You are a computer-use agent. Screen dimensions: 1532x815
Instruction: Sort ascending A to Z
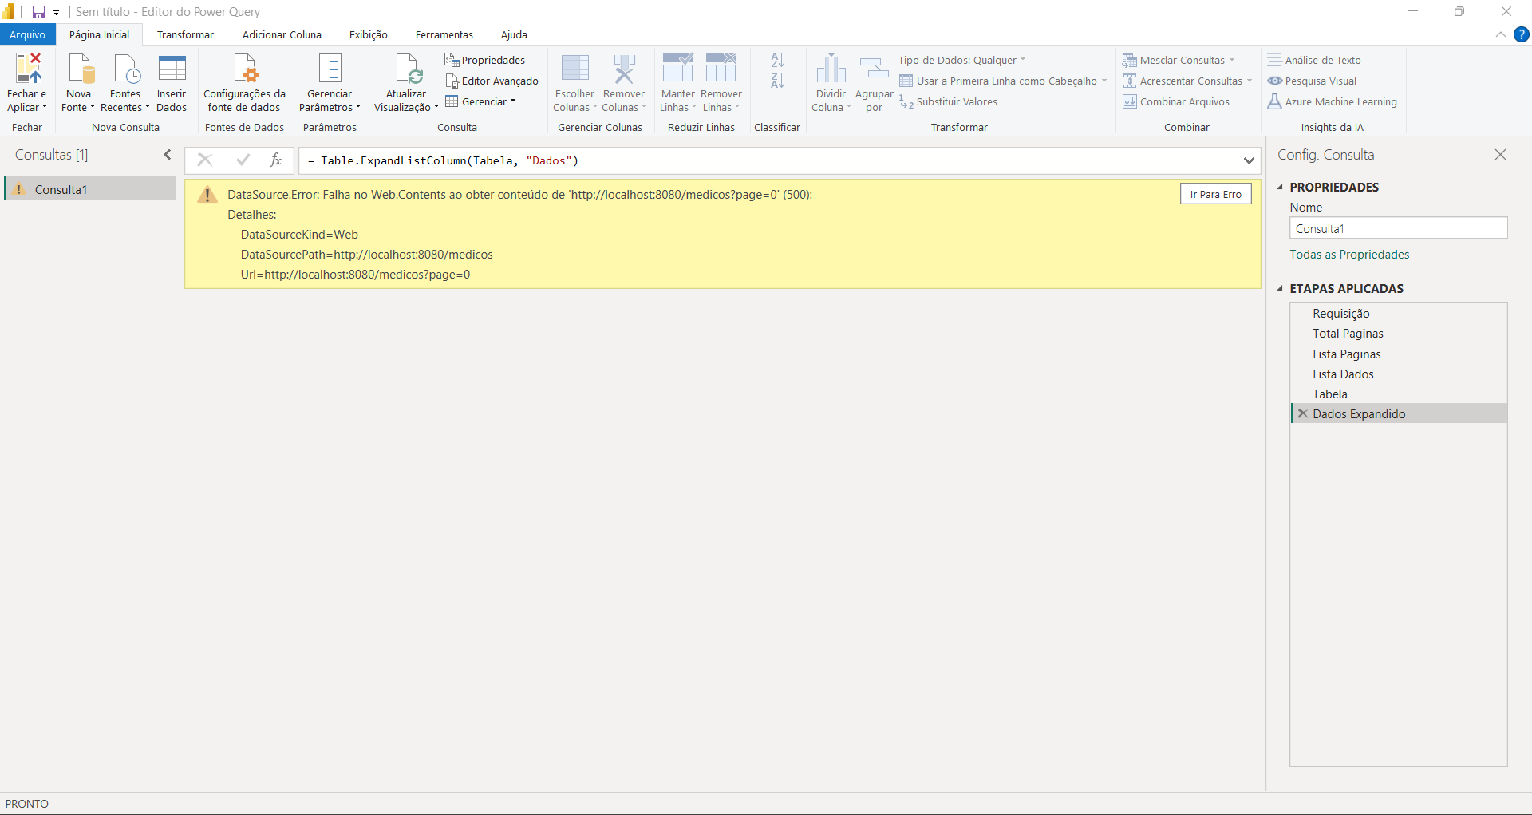click(778, 60)
